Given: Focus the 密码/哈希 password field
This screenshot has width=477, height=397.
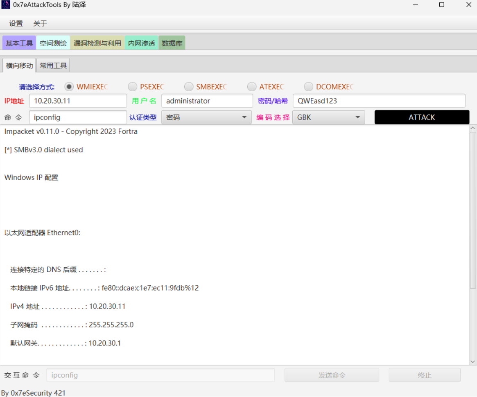Looking at the screenshot, I should pos(379,101).
